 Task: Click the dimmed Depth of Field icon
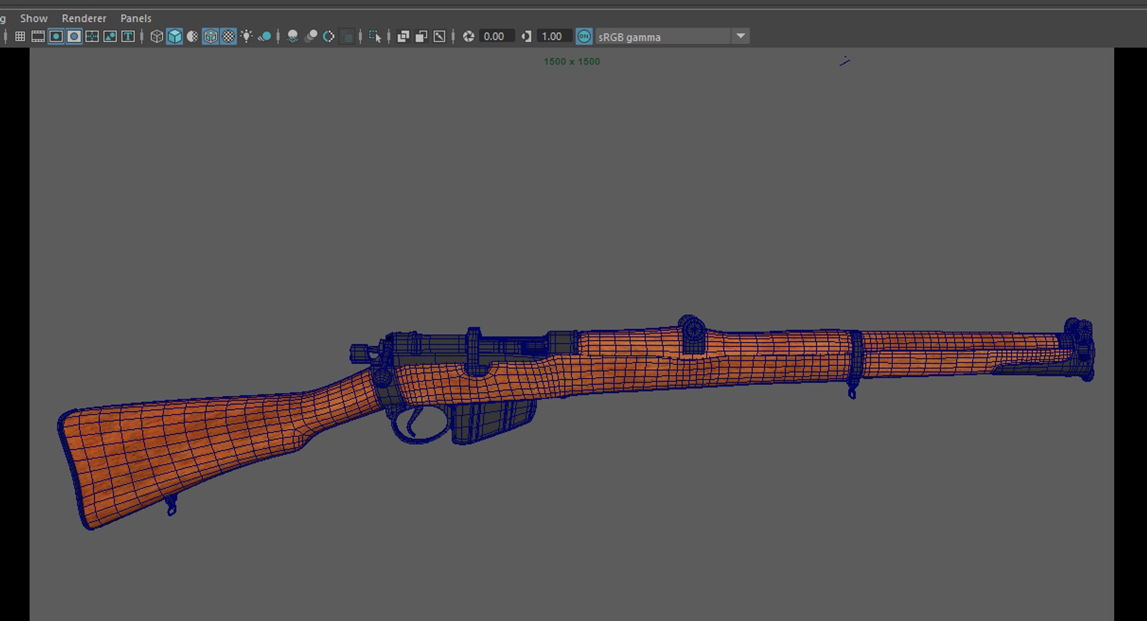346,36
